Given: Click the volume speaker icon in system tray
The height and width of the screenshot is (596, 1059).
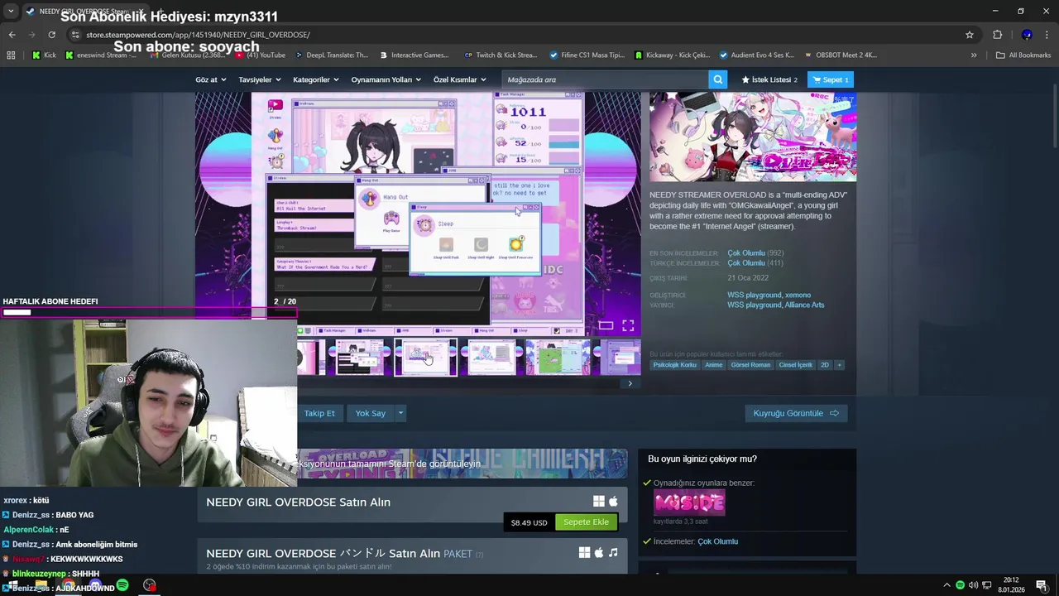Looking at the screenshot, I should coord(973,585).
